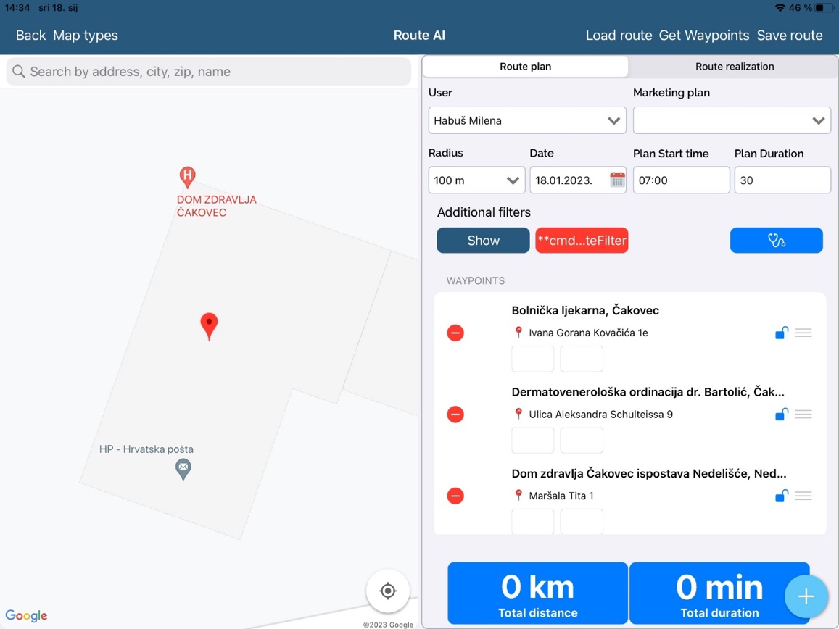Click the Plan Start time field
Viewport: 839px width, 629px height.
681,180
